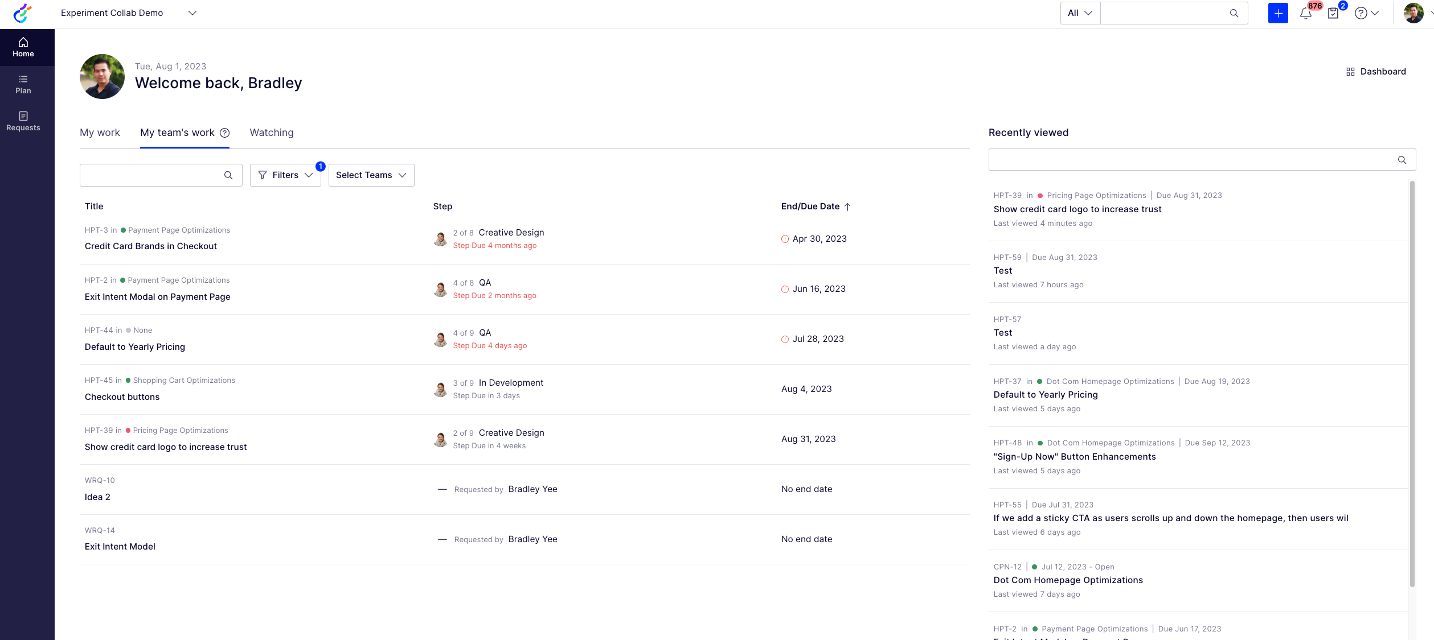Image resolution: width=1434 pixels, height=640 pixels.
Task: Open notifications bell with 876 badge
Action: tap(1306, 13)
